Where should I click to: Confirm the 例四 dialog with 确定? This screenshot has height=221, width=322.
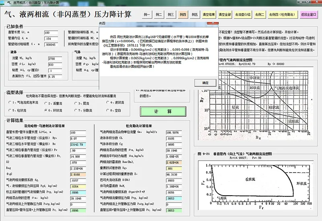tap(205, 83)
